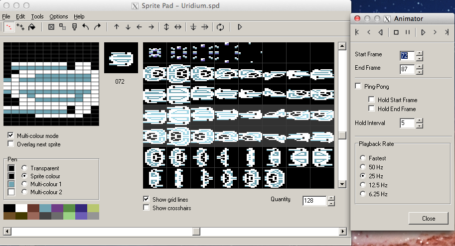Set playback rate to 12.5 Hz

(363, 185)
